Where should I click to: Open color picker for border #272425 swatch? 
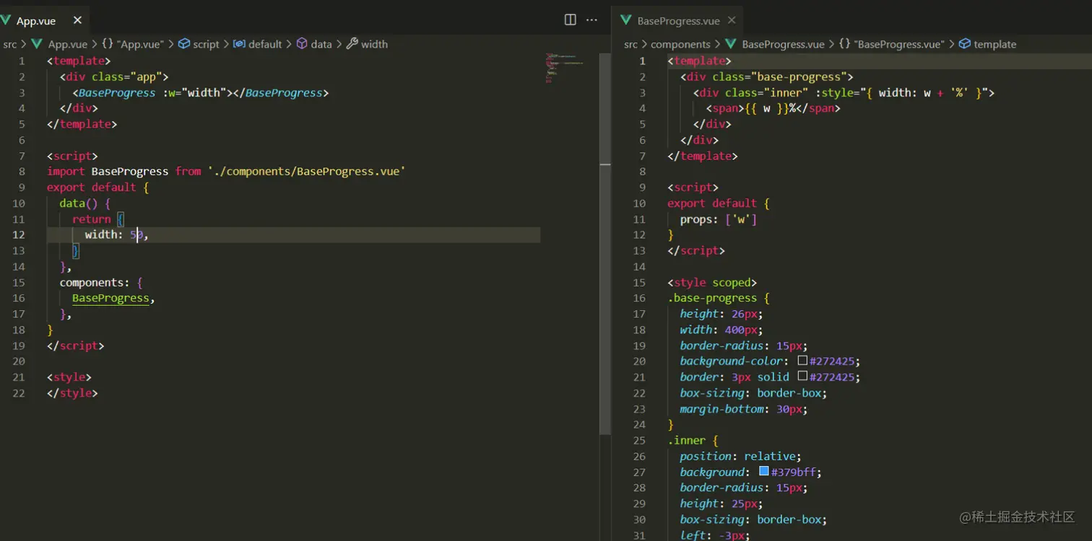(802, 377)
